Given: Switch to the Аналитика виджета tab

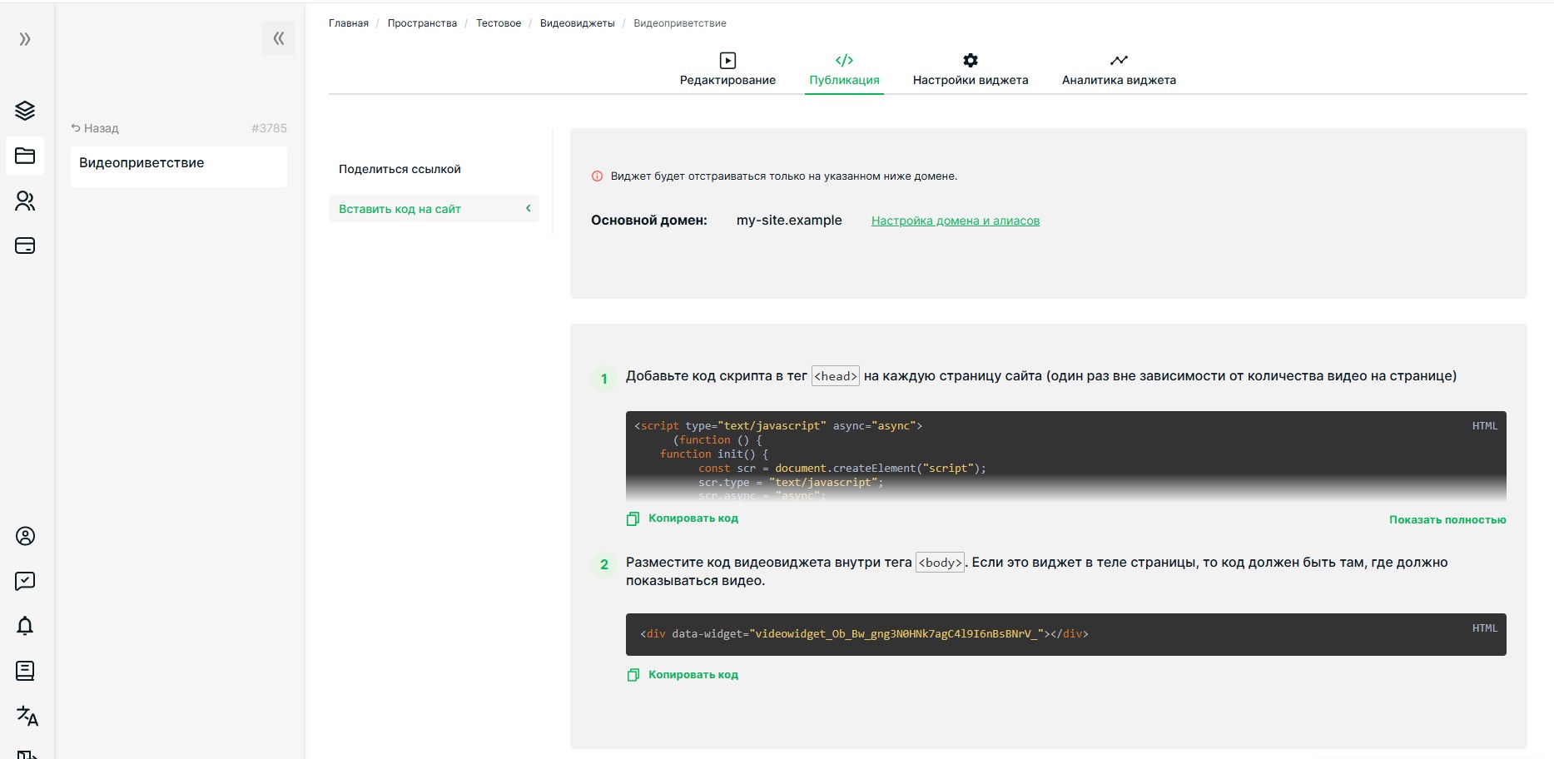Looking at the screenshot, I should [x=1119, y=71].
